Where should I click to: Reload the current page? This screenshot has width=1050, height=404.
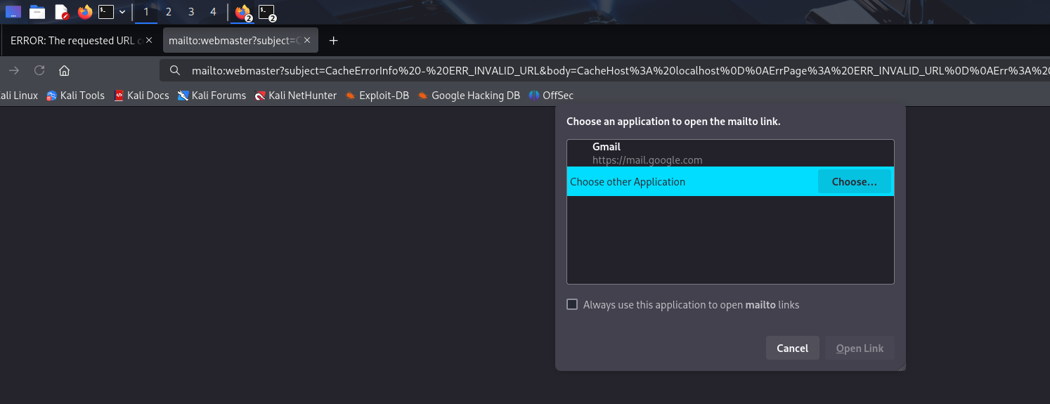[39, 70]
